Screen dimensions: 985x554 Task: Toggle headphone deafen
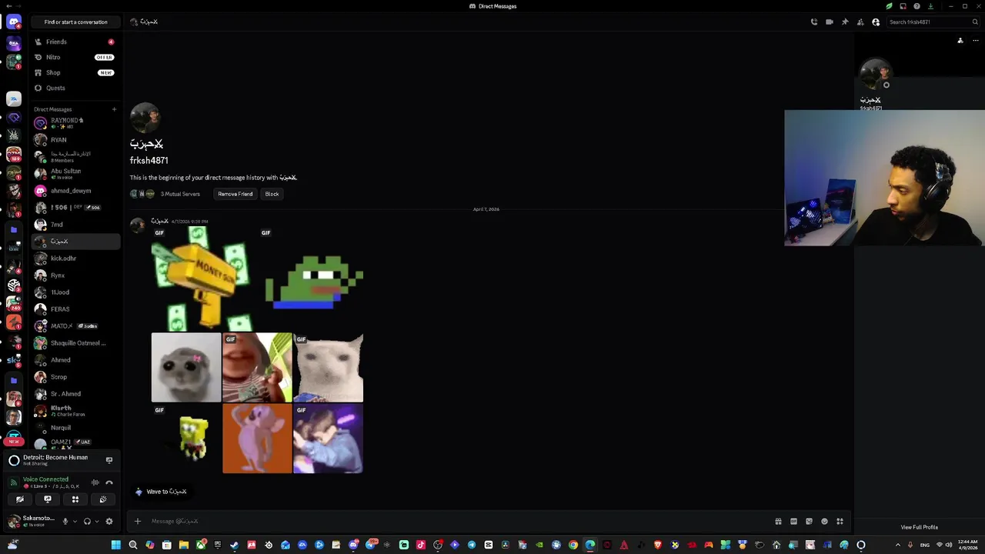pos(87,521)
